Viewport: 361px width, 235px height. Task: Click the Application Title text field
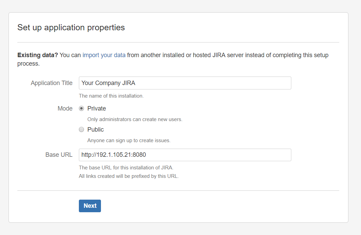point(185,83)
